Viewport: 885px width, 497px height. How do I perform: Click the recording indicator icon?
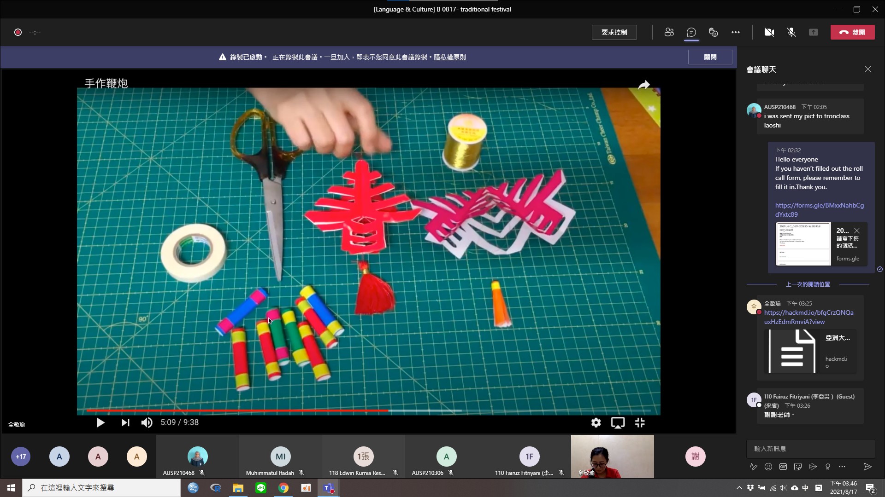18,32
